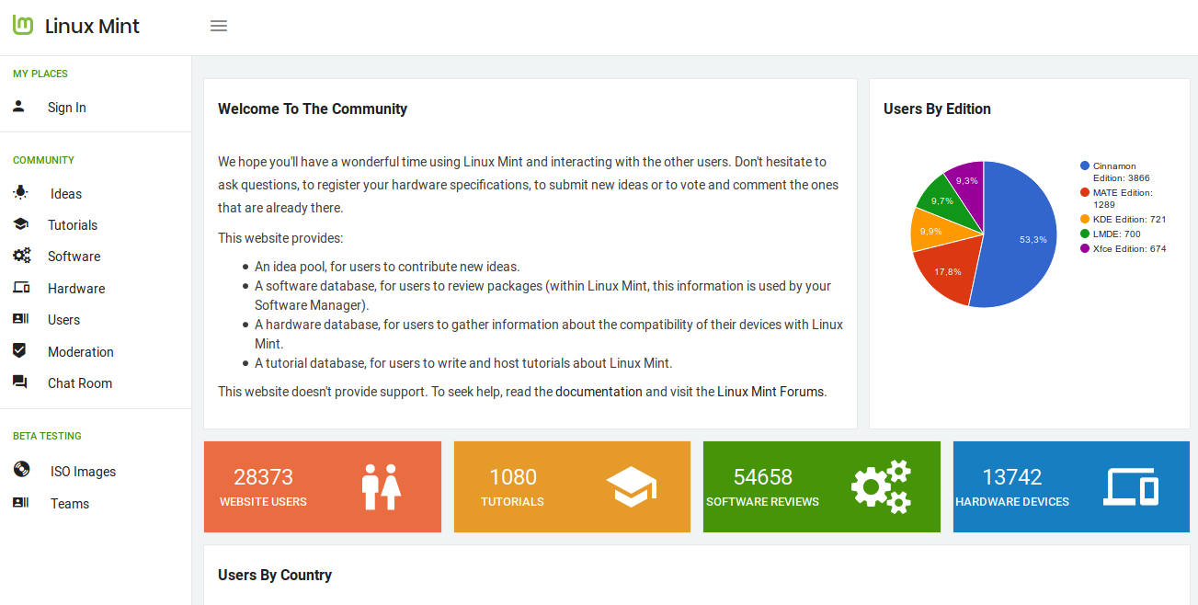1198x605 pixels.
Task: Click the Users contact card icon
Action: (20, 319)
